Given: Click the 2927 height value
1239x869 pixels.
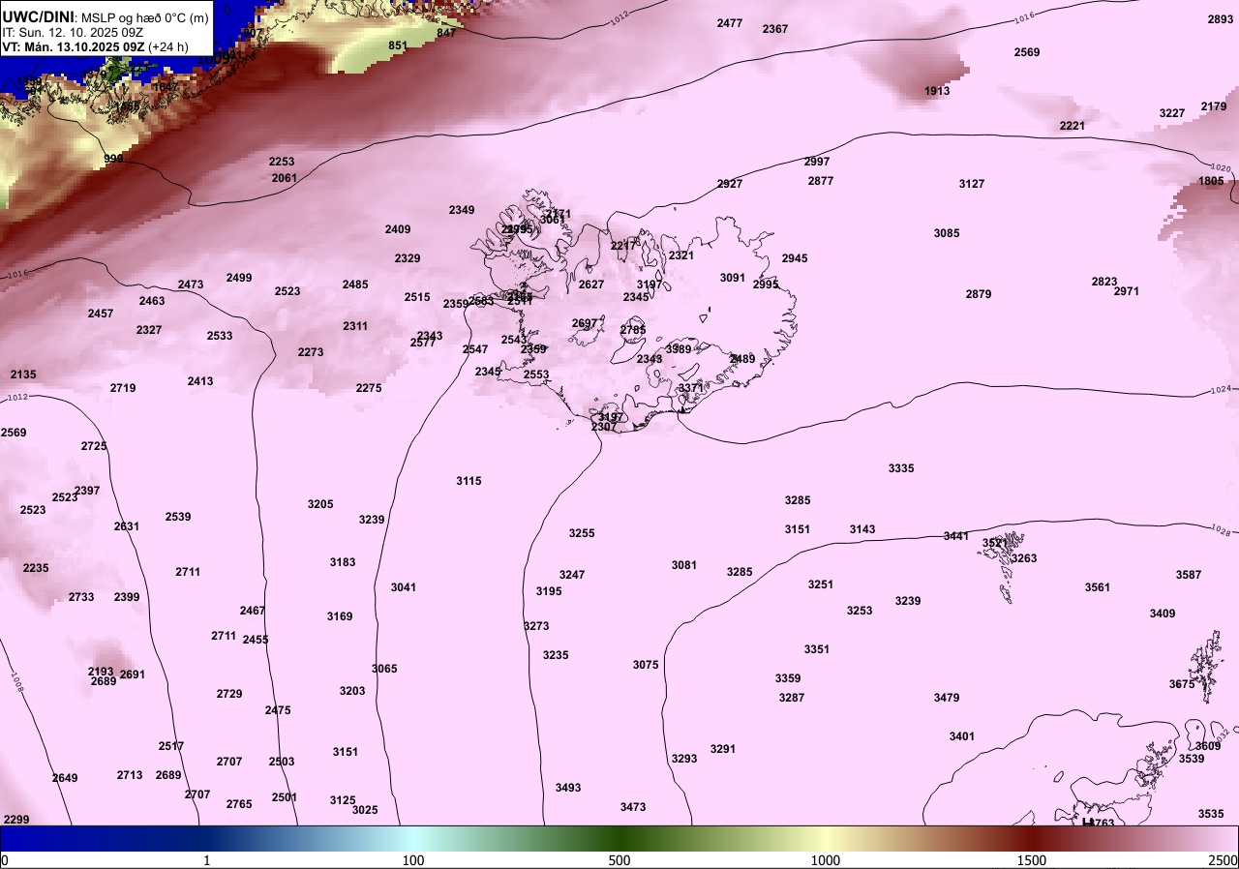Looking at the screenshot, I should 730,184.
